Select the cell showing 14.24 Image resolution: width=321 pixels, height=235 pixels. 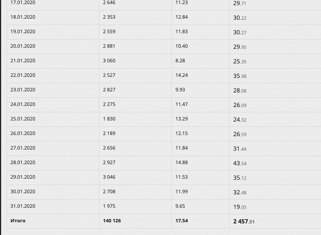[181, 75]
